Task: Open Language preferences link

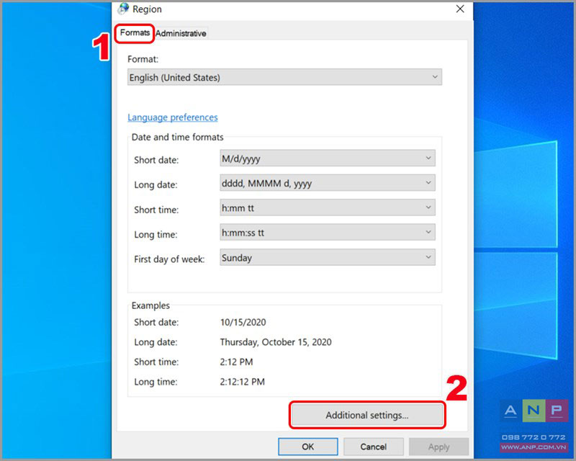Action: [173, 117]
